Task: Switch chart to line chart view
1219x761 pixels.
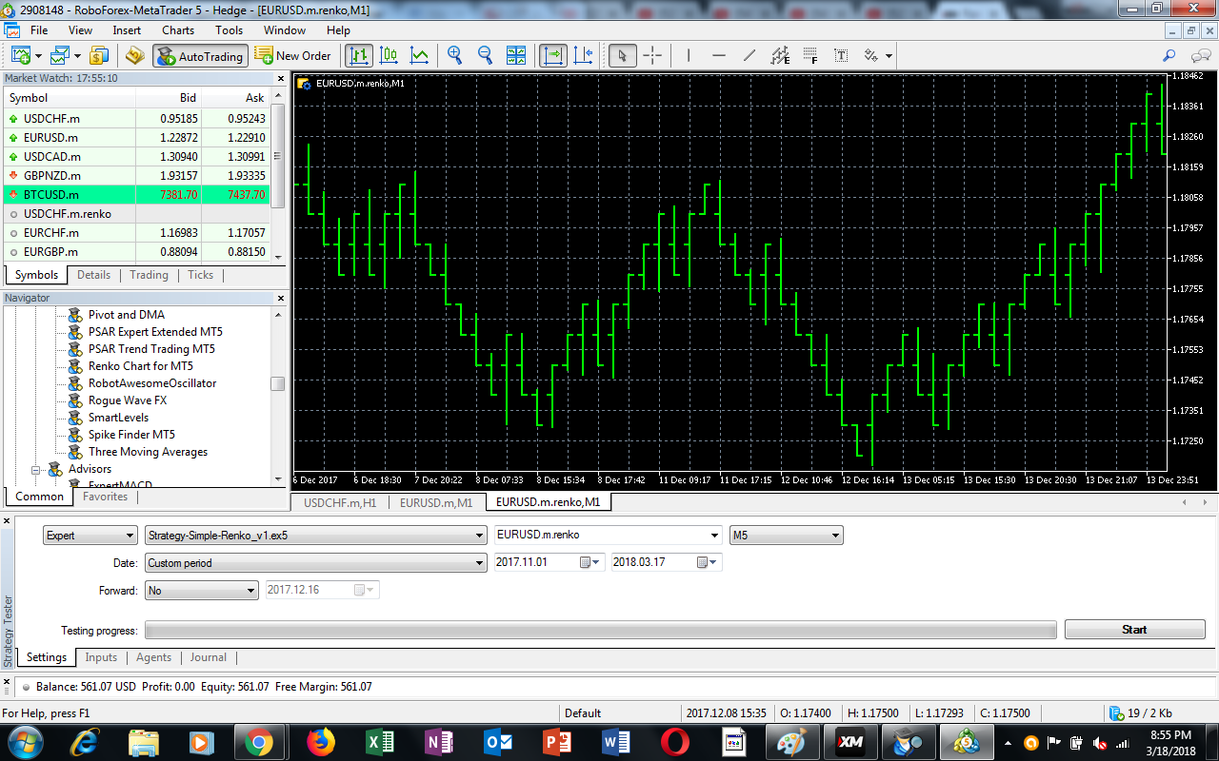Action: [419, 56]
